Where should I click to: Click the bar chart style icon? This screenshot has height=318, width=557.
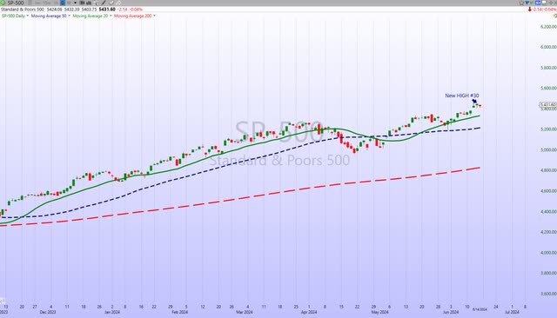[89, 3]
